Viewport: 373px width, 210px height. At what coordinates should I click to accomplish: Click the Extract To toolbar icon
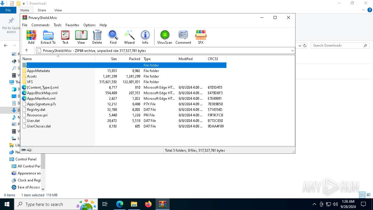click(x=48, y=37)
